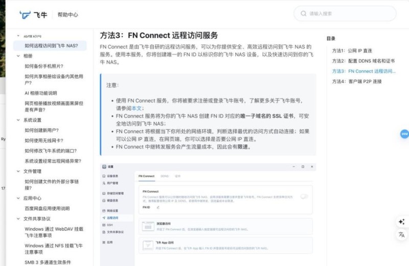Collapse the 相册 section

[19, 56]
